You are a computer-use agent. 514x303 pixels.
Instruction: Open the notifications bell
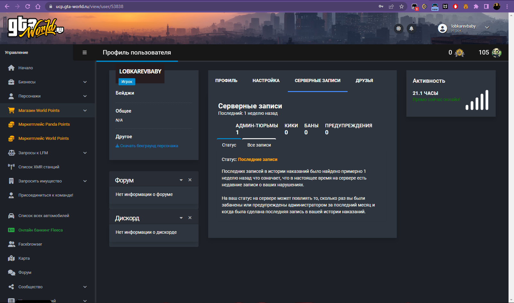411,29
